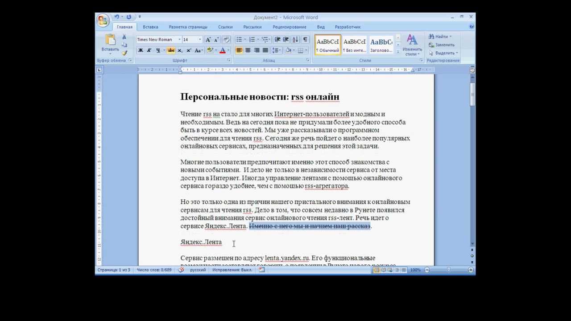Undo the last action in Quick Access
The image size is (571, 321).
click(x=116, y=17)
